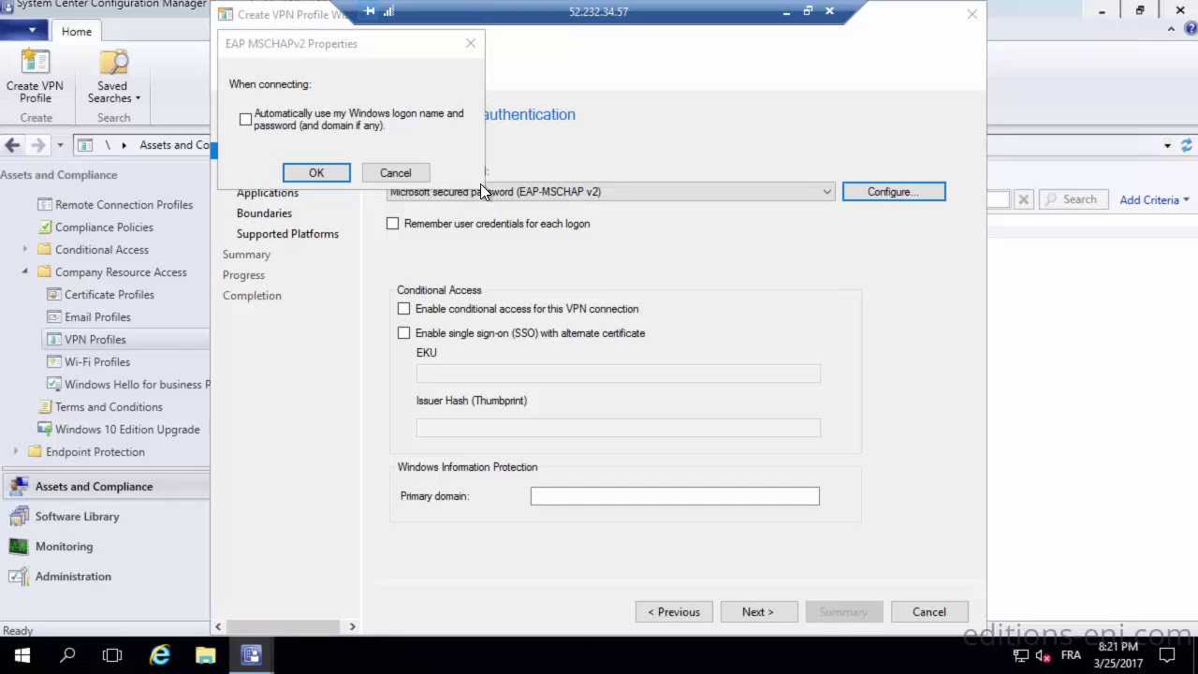Click the Remote Connection Profiles icon
Image resolution: width=1198 pixels, height=674 pixels.
coord(44,205)
